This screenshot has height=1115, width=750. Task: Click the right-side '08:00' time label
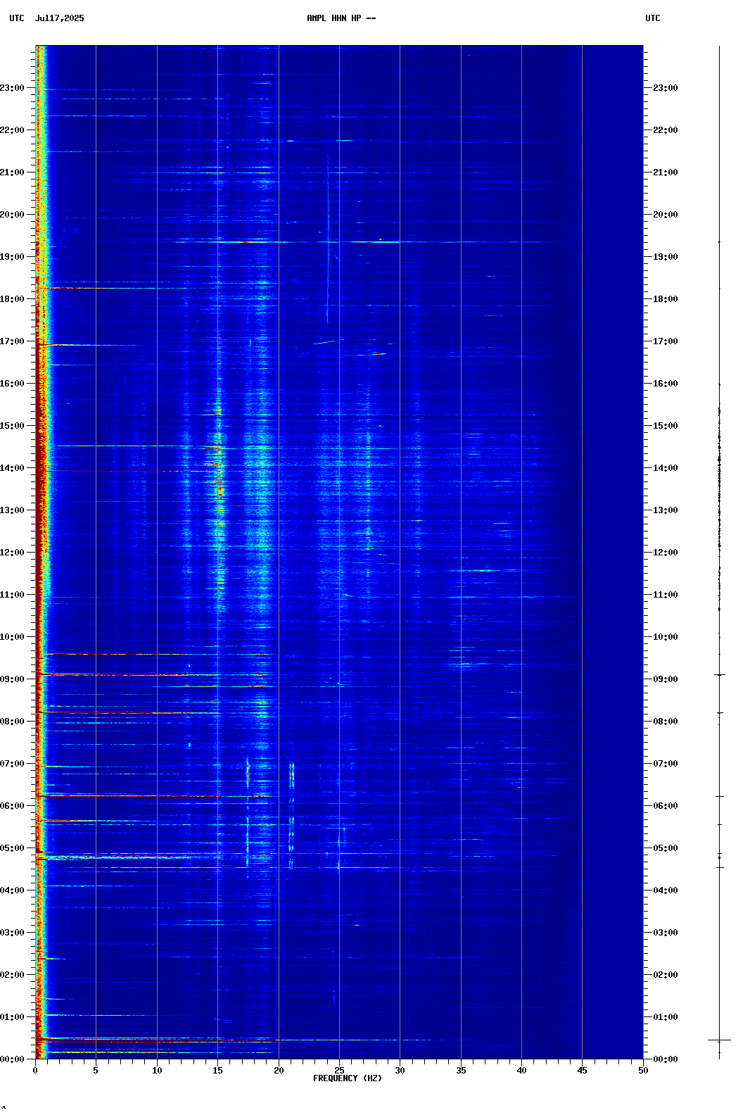pyautogui.click(x=666, y=722)
